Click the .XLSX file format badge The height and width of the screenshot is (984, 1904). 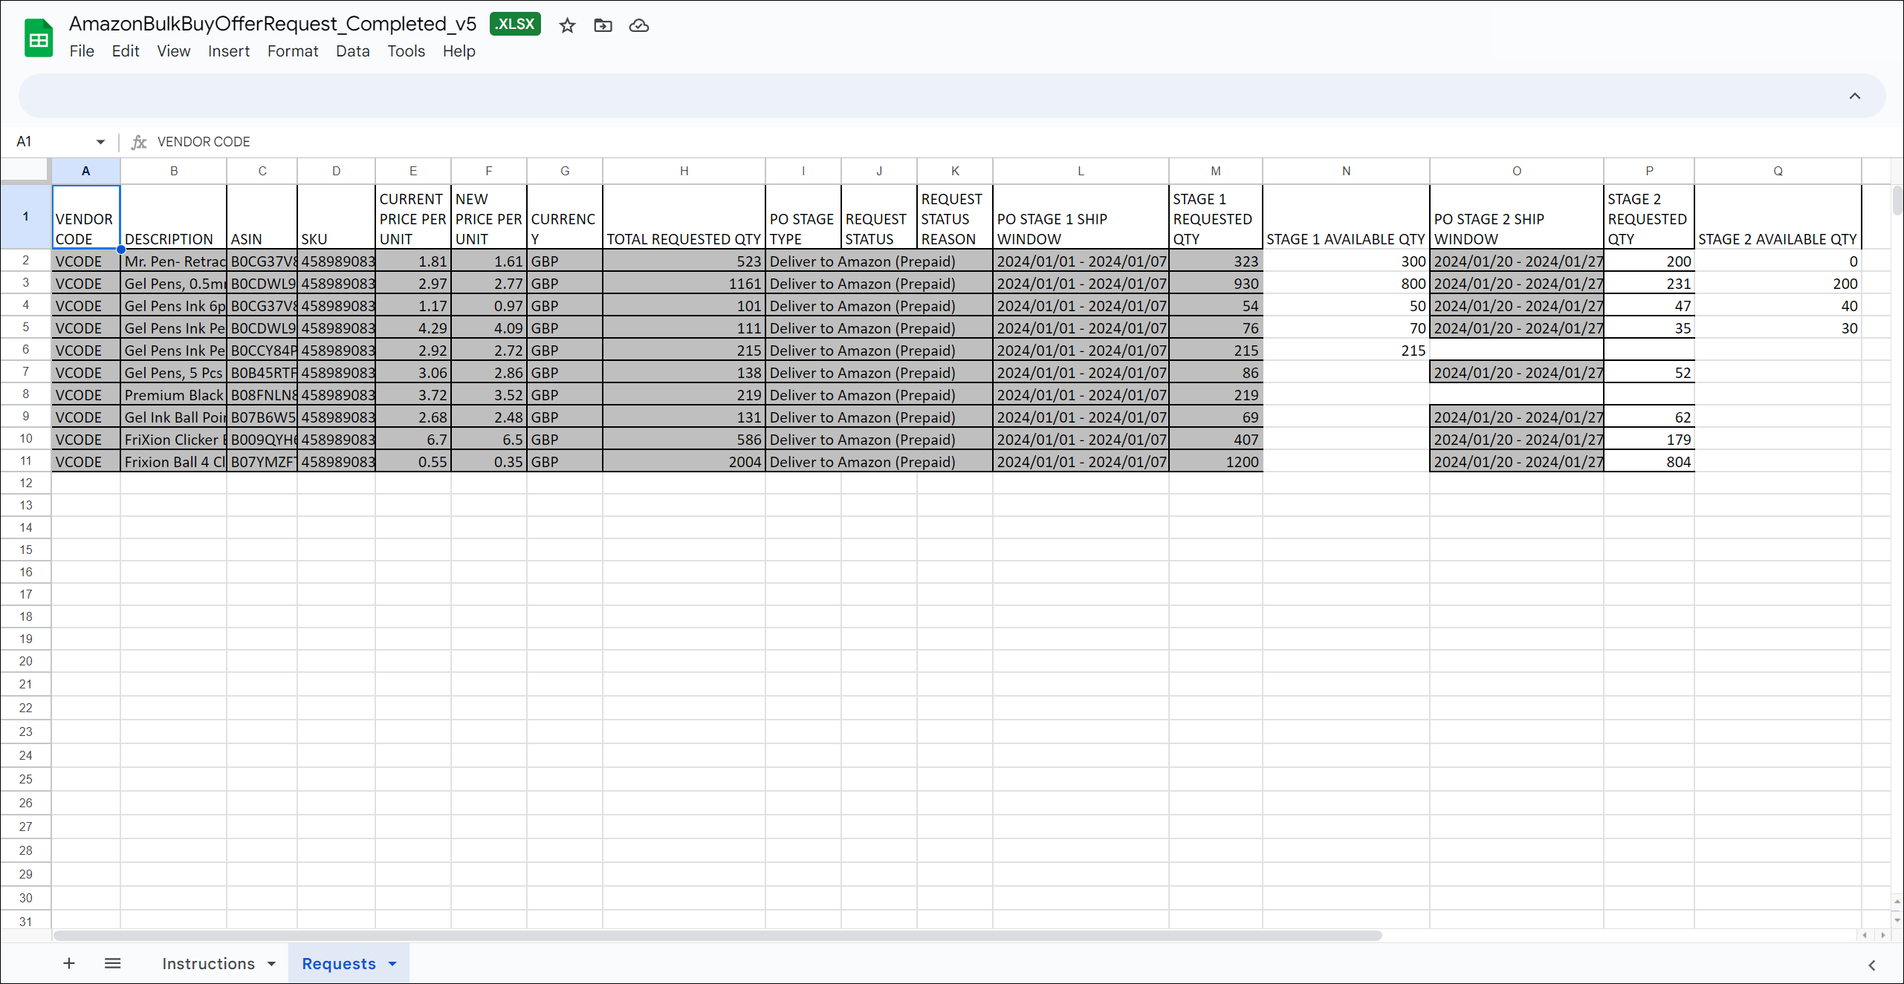[515, 25]
